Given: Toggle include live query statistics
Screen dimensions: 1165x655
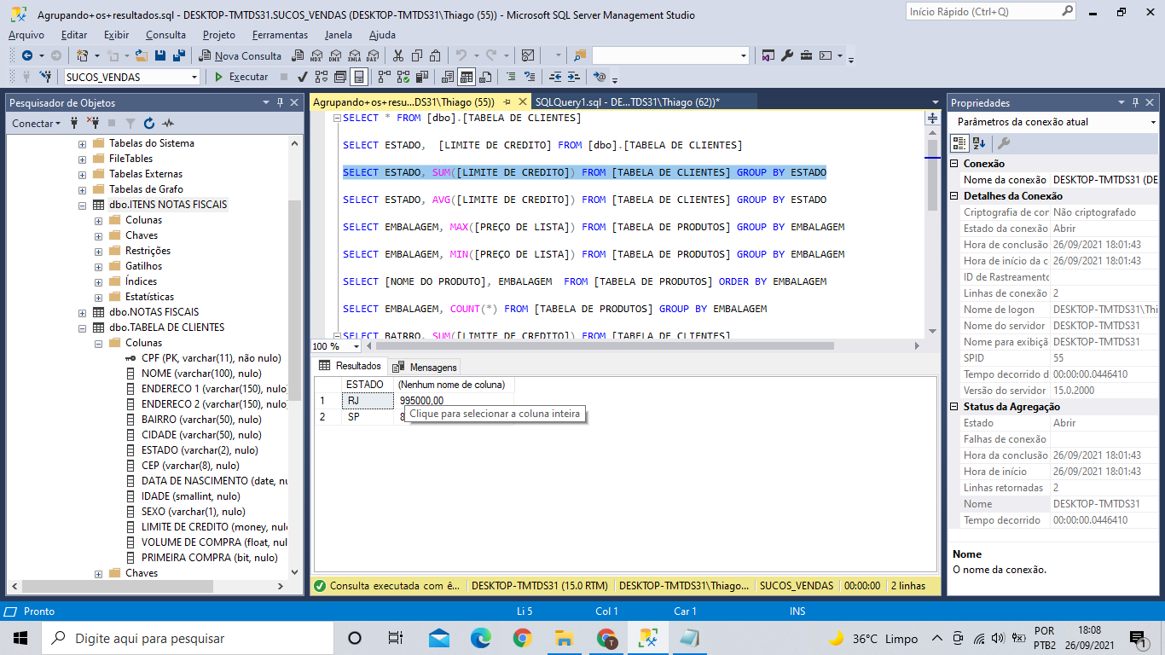Looking at the screenshot, I should (402, 77).
